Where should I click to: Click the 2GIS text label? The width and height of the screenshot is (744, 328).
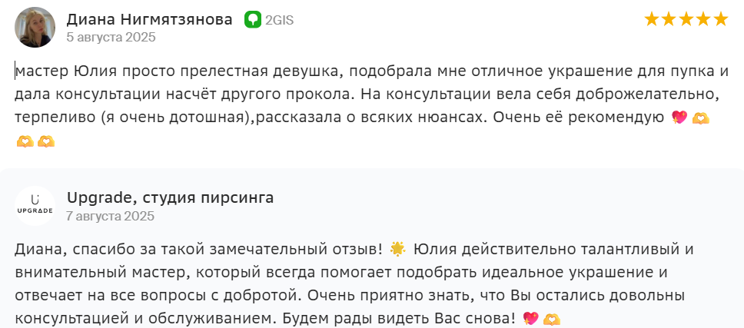280,20
